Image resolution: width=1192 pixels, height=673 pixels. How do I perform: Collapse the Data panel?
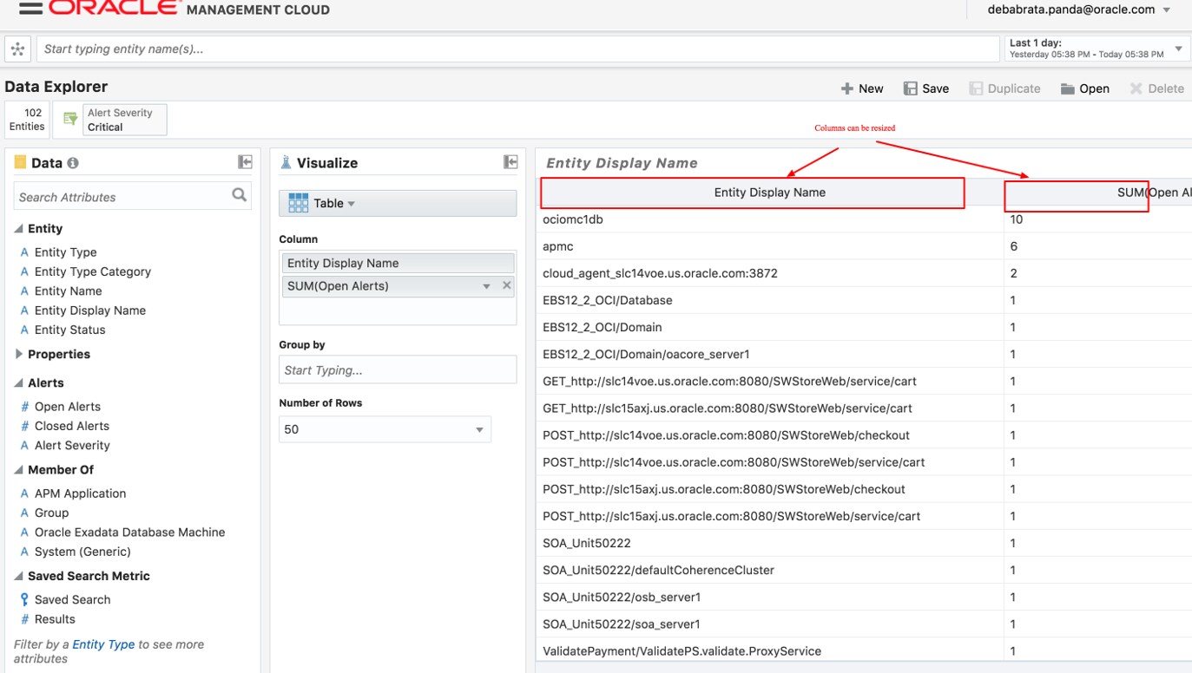245,162
